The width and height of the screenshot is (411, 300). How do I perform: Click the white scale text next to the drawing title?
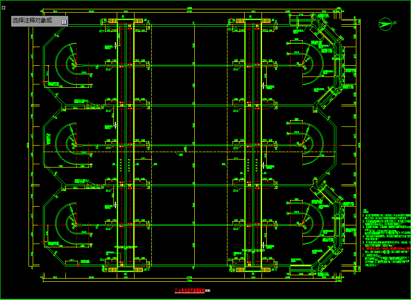click(207, 290)
